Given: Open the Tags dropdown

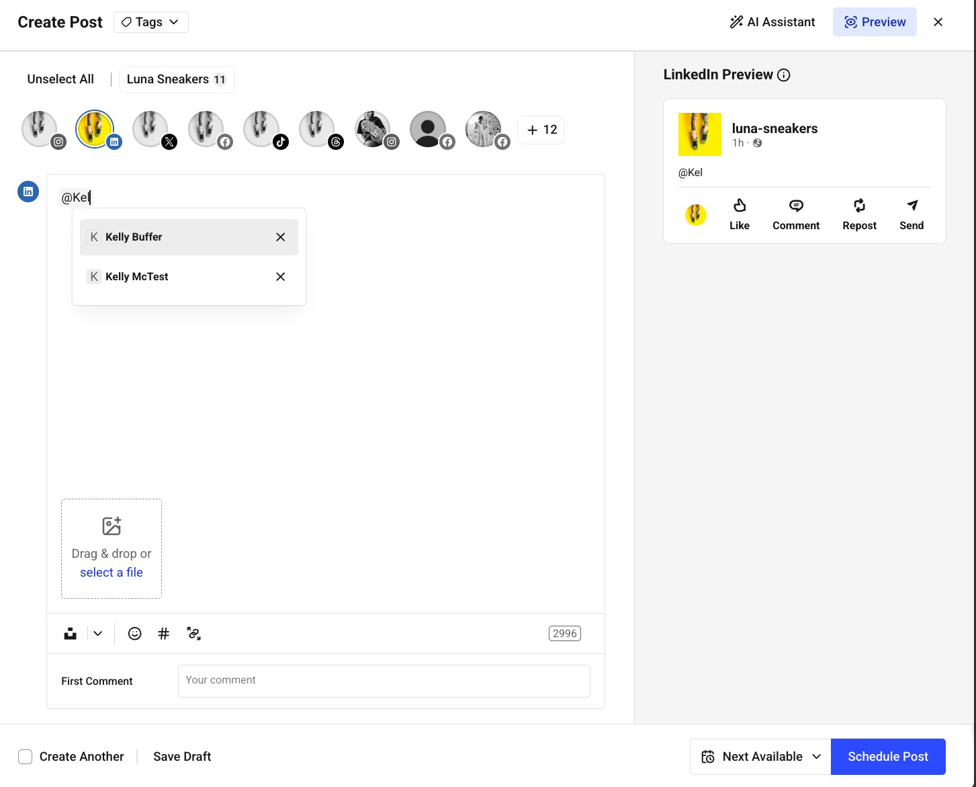Looking at the screenshot, I should [x=150, y=22].
